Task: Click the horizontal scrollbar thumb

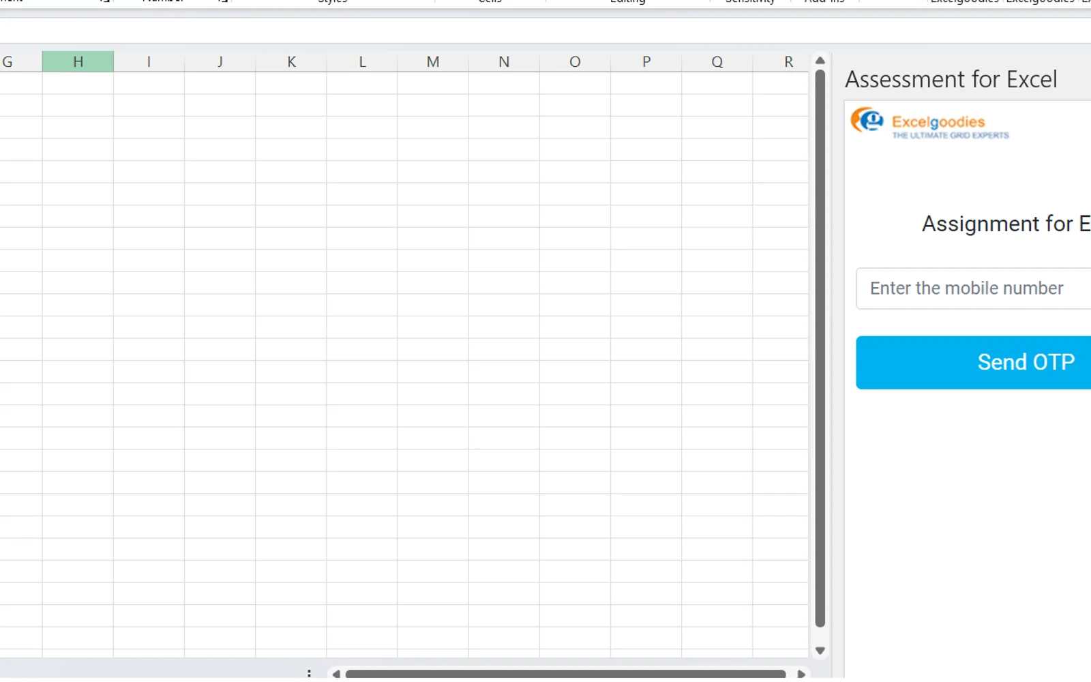Action: coord(565,674)
